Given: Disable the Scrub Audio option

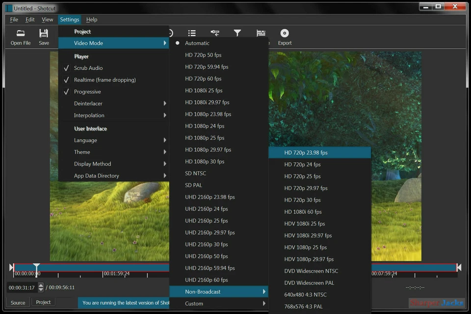Looking at the screenshot, I should [x=88, y=68].
